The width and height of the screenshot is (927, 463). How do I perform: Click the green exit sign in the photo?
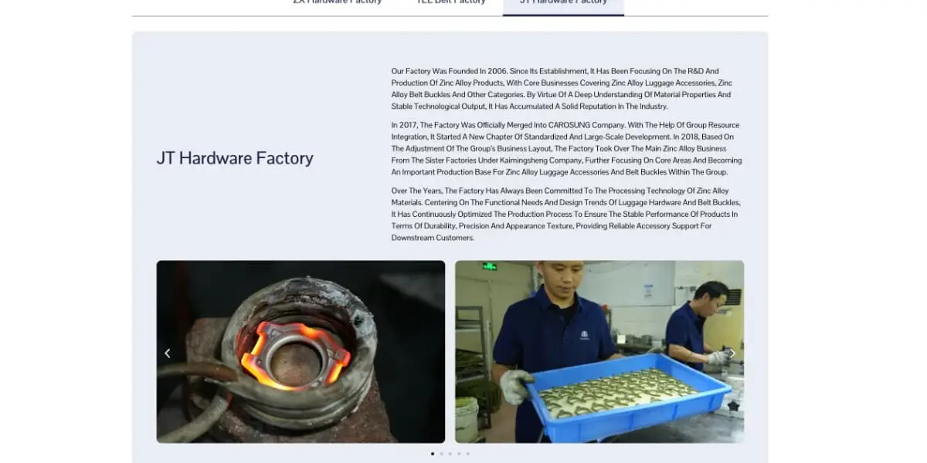click(490, 267)
